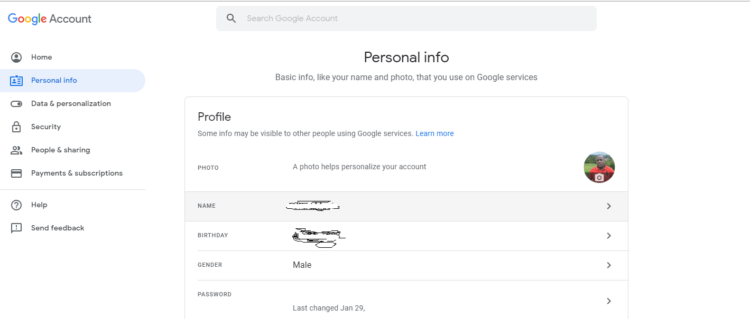Expand the Password row chevron
Image resolution: width=750 pixels, height=319 pixels.
point(609,301)
